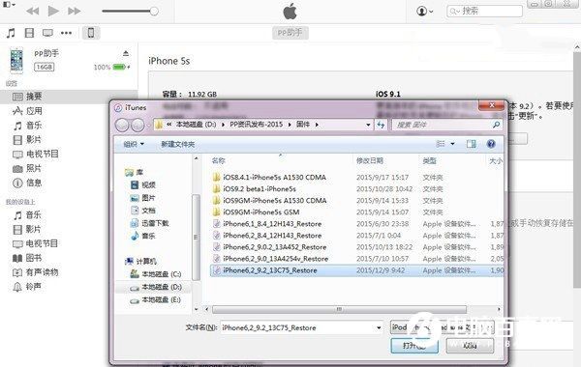Select folder iOS9GM-iPhone5s A1530 CDMA
This screenshot has width=581, height=367.
pyautogui.click(x=274, y=200)
